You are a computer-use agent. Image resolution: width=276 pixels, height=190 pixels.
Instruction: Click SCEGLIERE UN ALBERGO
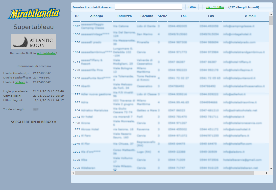pos(34,122)
